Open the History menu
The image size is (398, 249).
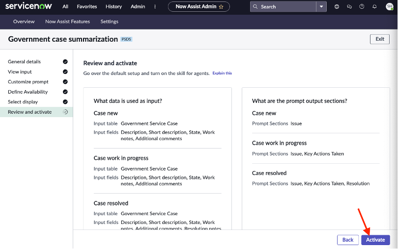click(114, 6)
